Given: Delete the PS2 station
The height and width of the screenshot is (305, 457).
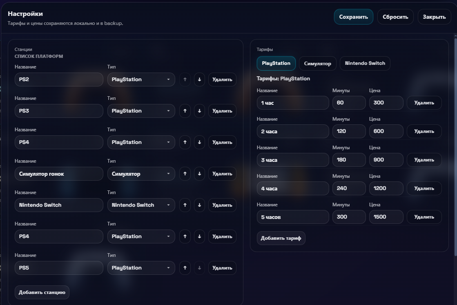Looking at the screenshot, I should pyautogui.click(x=222, y=80).
